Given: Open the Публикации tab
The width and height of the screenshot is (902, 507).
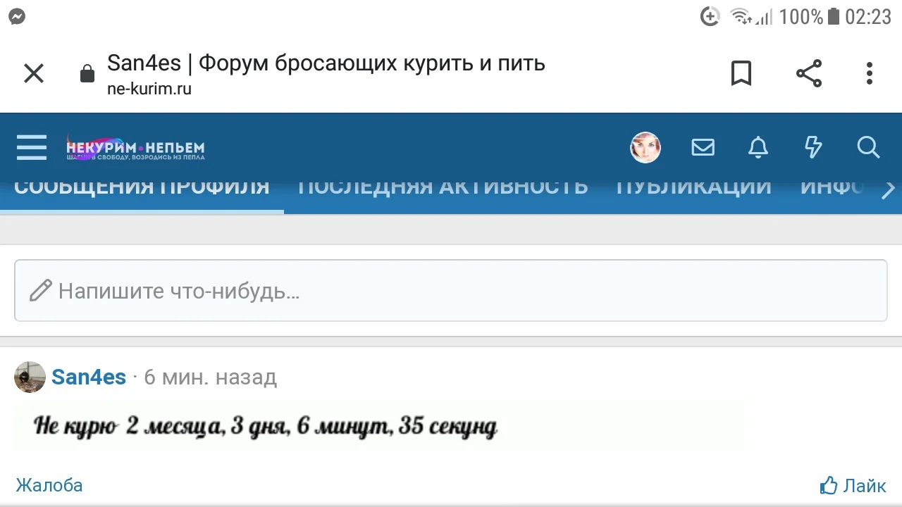Looking at the screenshot, I should [x=692, y=186].
